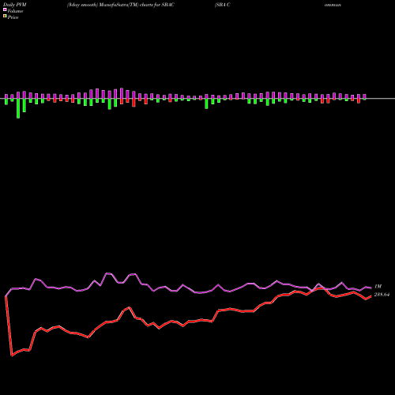Click the Volume legend magenta swatch
The width and height of the screenshot is (395, 395).
click(5, 10)
